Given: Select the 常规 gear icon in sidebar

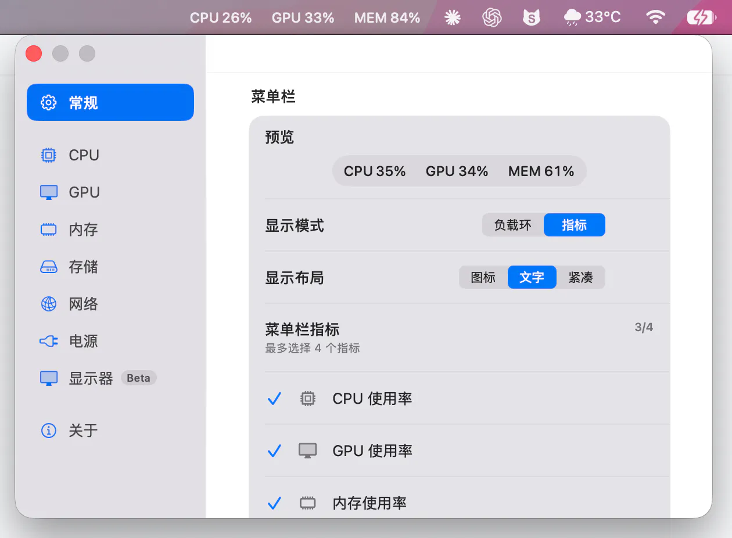Looking at the screenshot, I should coord(48,103).
